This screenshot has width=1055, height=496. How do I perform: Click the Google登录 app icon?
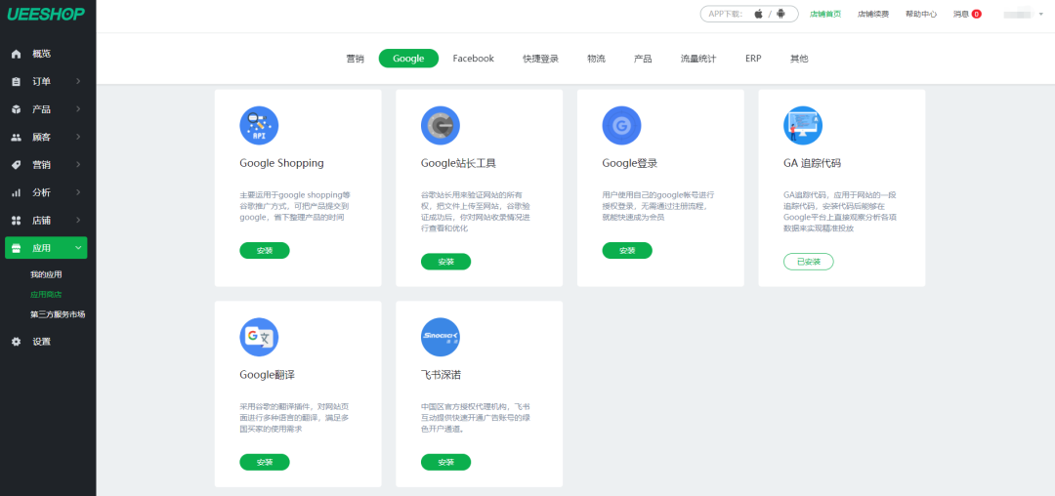621,126
